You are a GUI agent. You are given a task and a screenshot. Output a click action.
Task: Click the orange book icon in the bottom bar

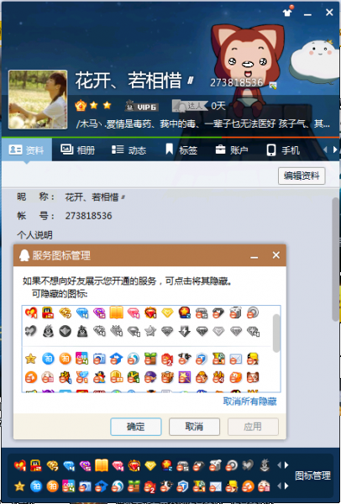click(x=102, y=465)
